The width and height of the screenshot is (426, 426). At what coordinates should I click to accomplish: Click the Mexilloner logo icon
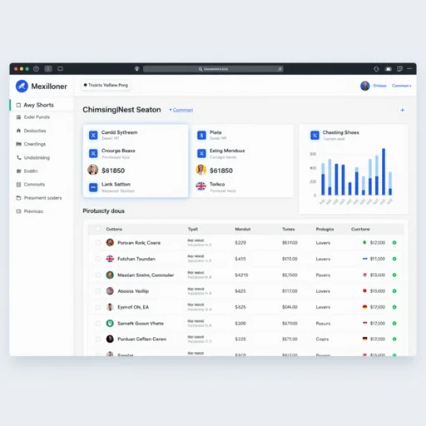click(22, 86)
